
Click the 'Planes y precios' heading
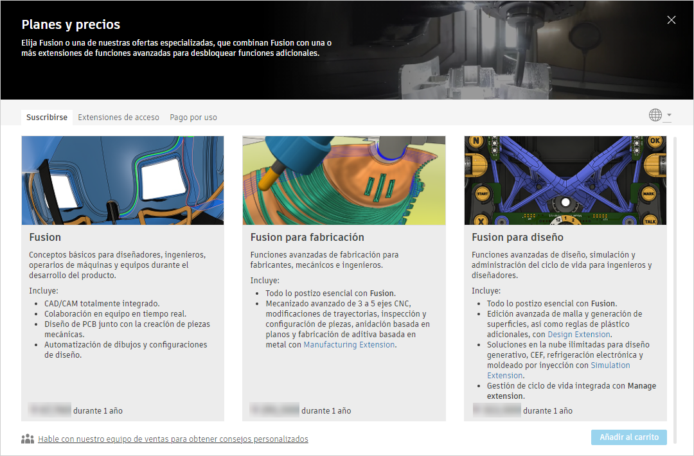coord(71,24)
